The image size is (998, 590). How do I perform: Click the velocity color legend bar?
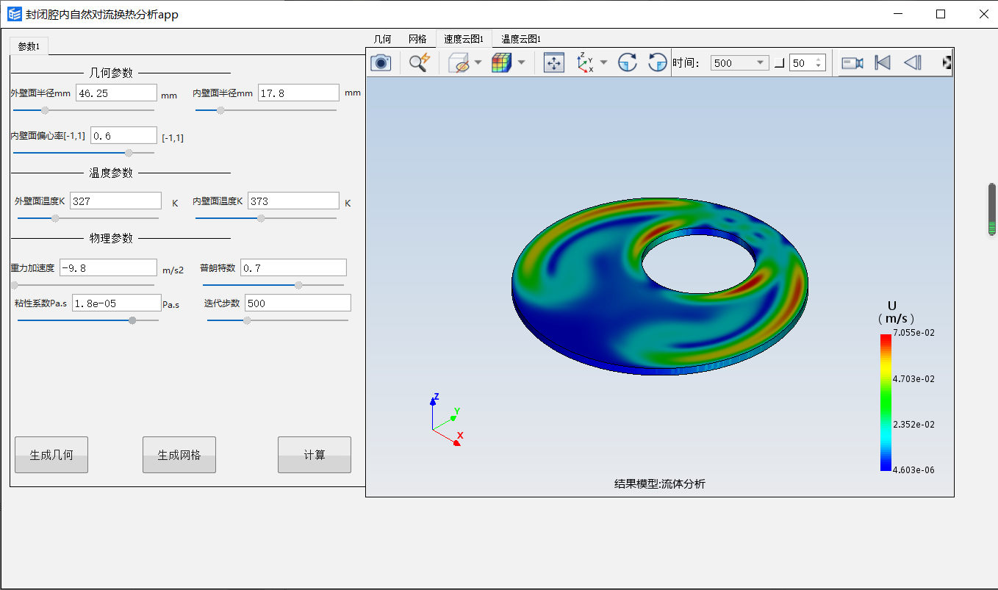[x=886, y=402]
